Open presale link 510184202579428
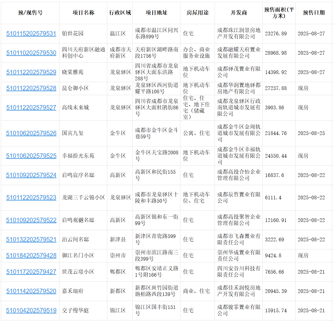Viewport: 334px width, 321px height. [x=31, y=255]
